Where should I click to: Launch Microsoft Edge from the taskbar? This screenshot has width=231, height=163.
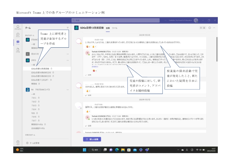tap(117, 150)
